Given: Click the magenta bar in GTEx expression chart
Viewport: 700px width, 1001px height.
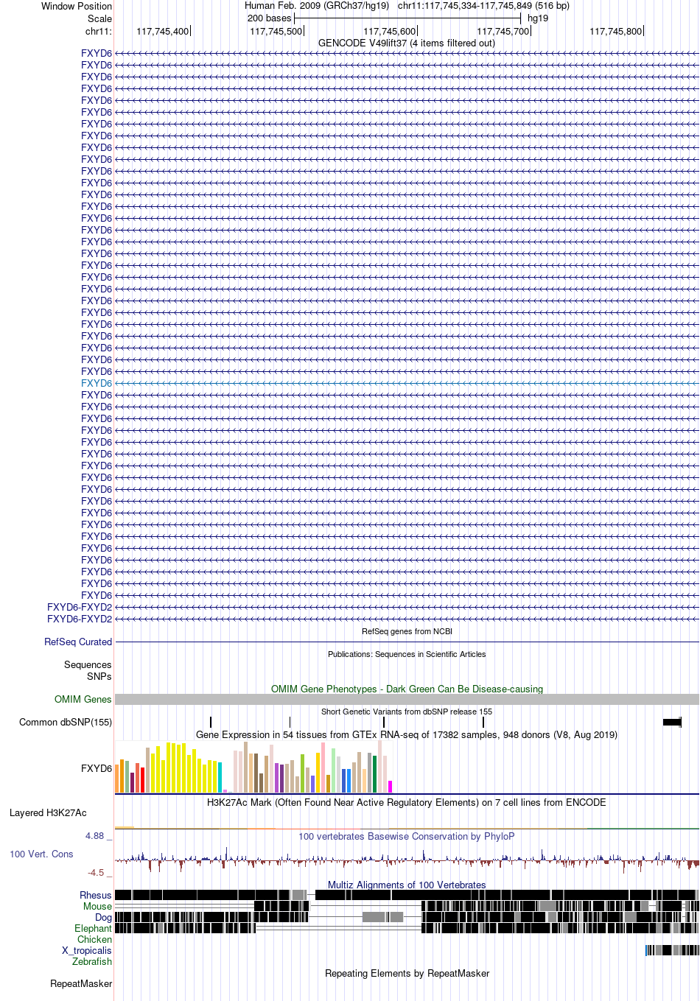Looking at the screenshot, I should [x=391, y=787].
